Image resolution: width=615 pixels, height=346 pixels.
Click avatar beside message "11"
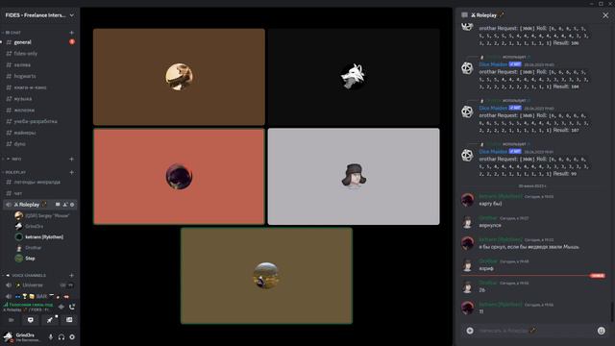point(467,308)
